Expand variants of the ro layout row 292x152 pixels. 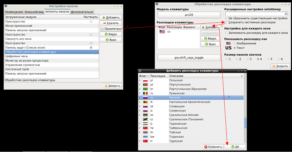tap(140, 93)
